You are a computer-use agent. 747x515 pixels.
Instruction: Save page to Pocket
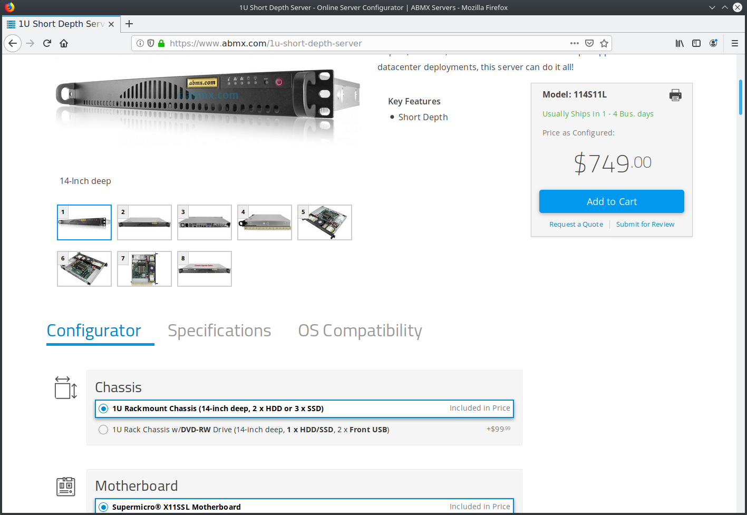pos(589,43)
